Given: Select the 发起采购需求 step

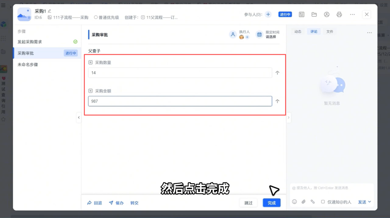Looking at the screenshot, I should pos(47,42).
